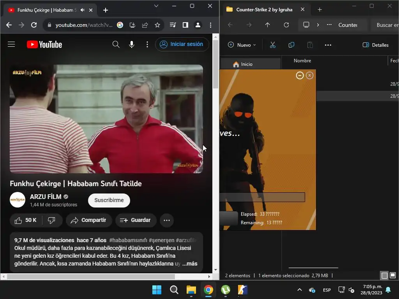The width and height of the screenshot is (399, 299).
Task: Click the Cut scissors icon in Explorer
Action: pyautogui.click(x=272, y=45)
